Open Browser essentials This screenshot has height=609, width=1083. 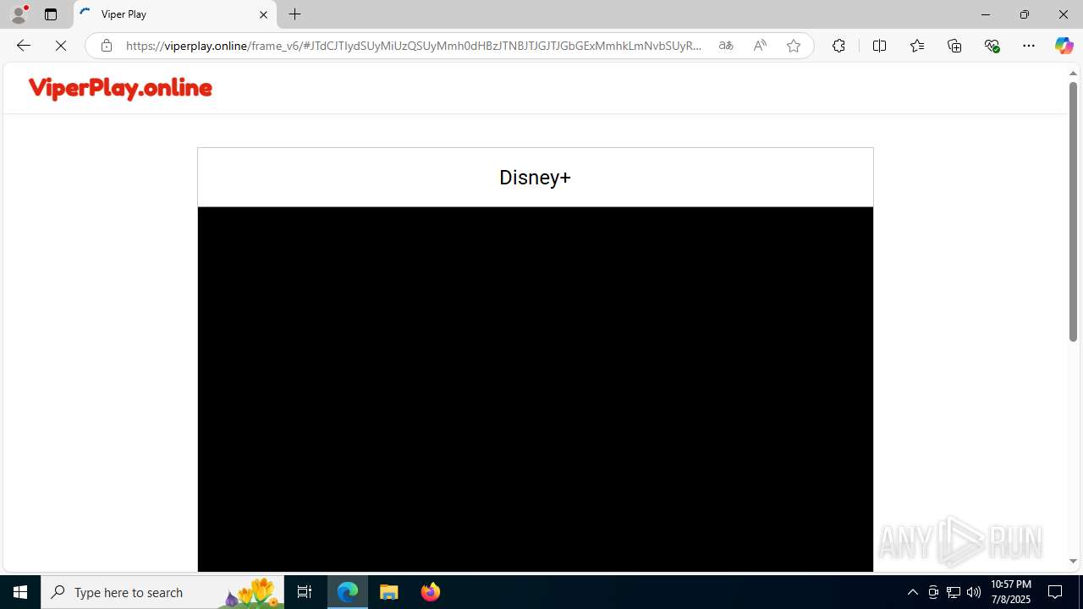[992, 46]
